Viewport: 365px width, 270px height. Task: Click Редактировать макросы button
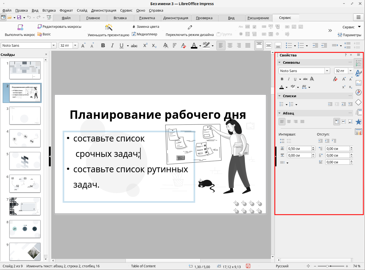(x=59, y=26)
